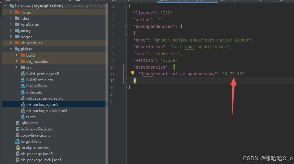Click the "ISC" license value
Viewport: 294px width, 164px height.
point(167,13)
